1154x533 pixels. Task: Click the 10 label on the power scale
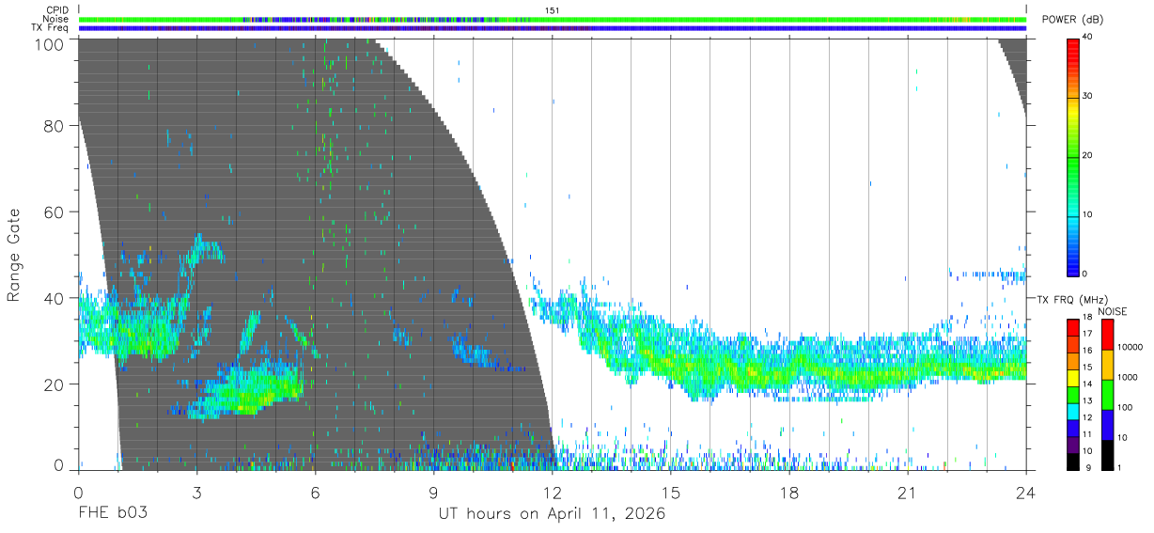[1088, 214]
